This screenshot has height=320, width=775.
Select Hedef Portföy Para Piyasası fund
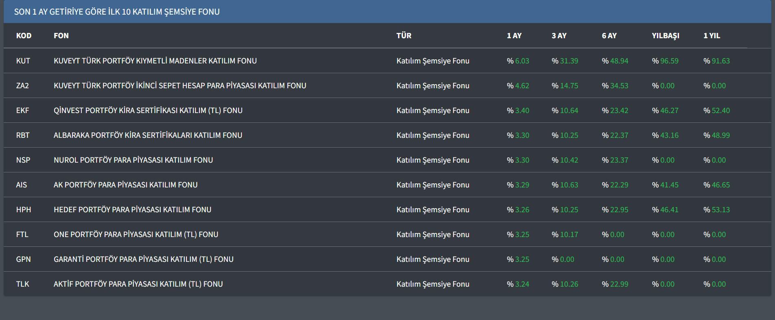132,210
